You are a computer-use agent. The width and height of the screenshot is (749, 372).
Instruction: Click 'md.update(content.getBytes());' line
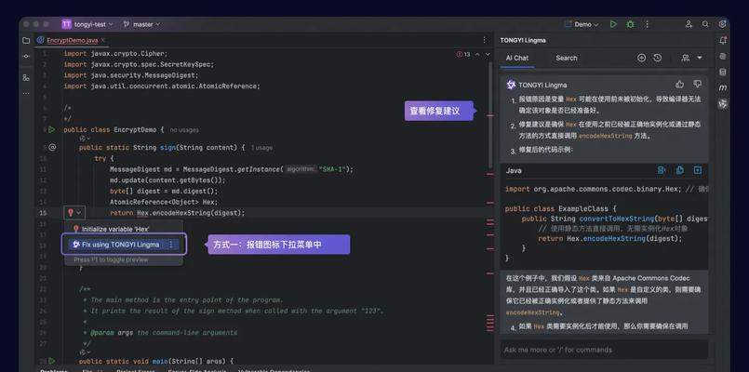click(167, 180)
